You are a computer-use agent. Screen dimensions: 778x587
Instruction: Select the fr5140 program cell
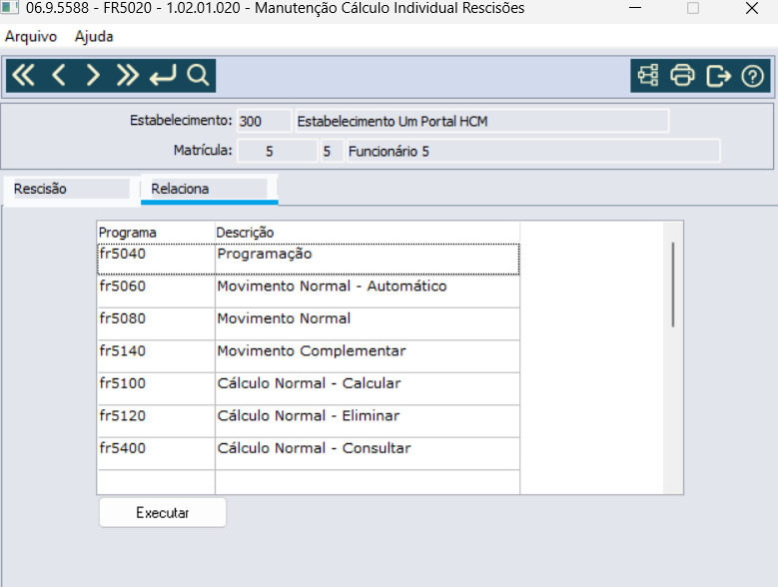point(156,356)
